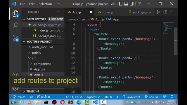The height and width of the screenshot is (105, 187).
Task: Run the code with the play icon
Action: click(158, 12)
